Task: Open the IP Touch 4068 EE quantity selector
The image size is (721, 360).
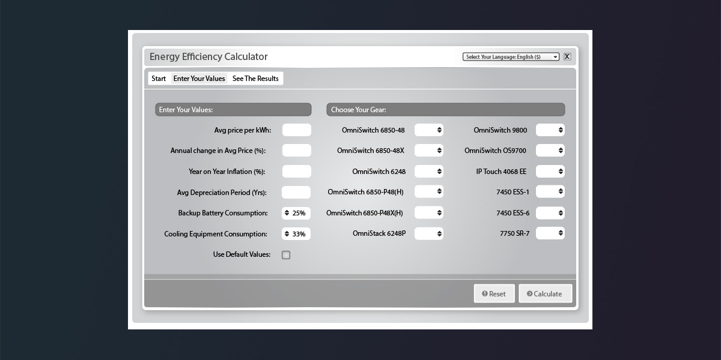Action: click(x=550, y=172)
